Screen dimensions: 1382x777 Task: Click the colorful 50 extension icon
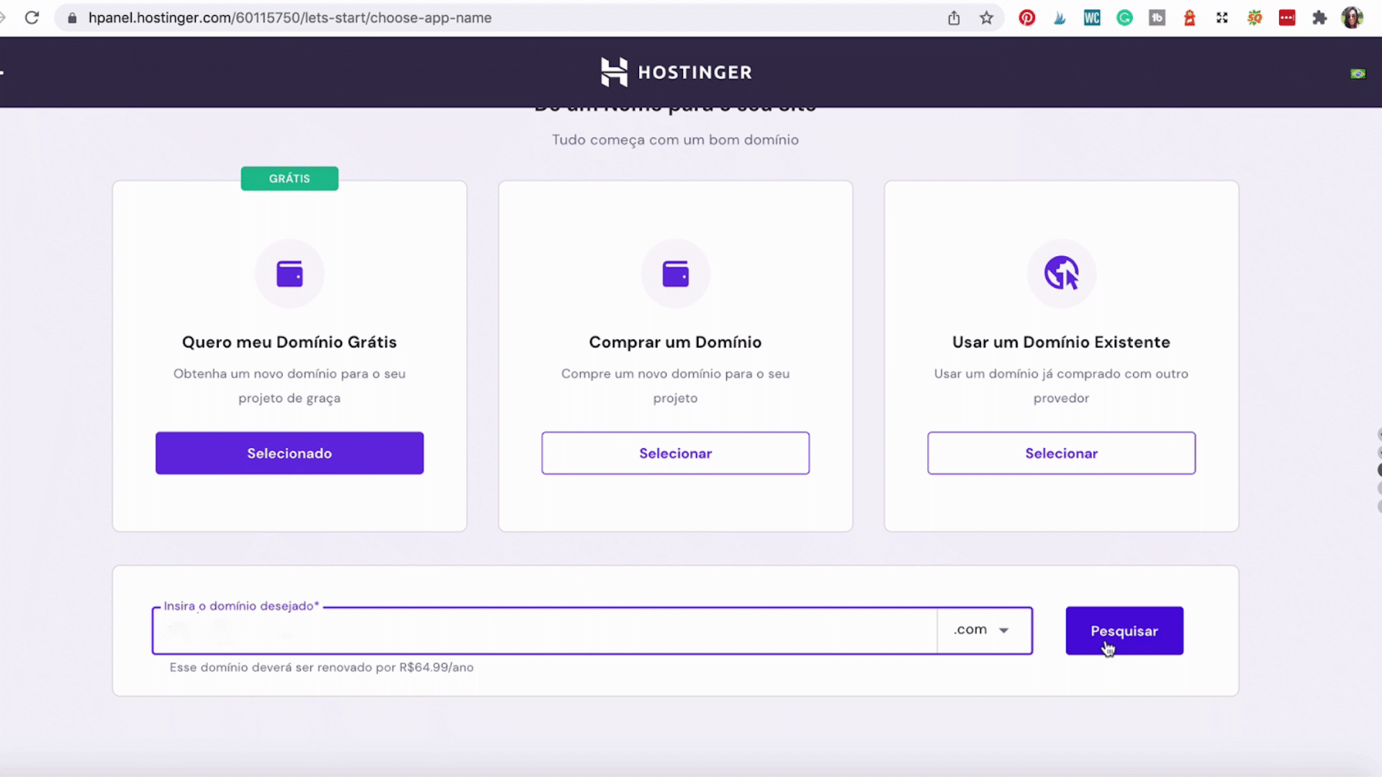click(x=1255, y=18)
